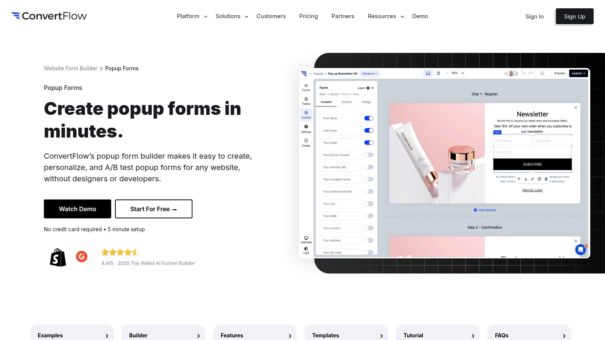This screenshot has width=605, height=340.
Task: Open the Demo nav item
Action: coord(420,16)
